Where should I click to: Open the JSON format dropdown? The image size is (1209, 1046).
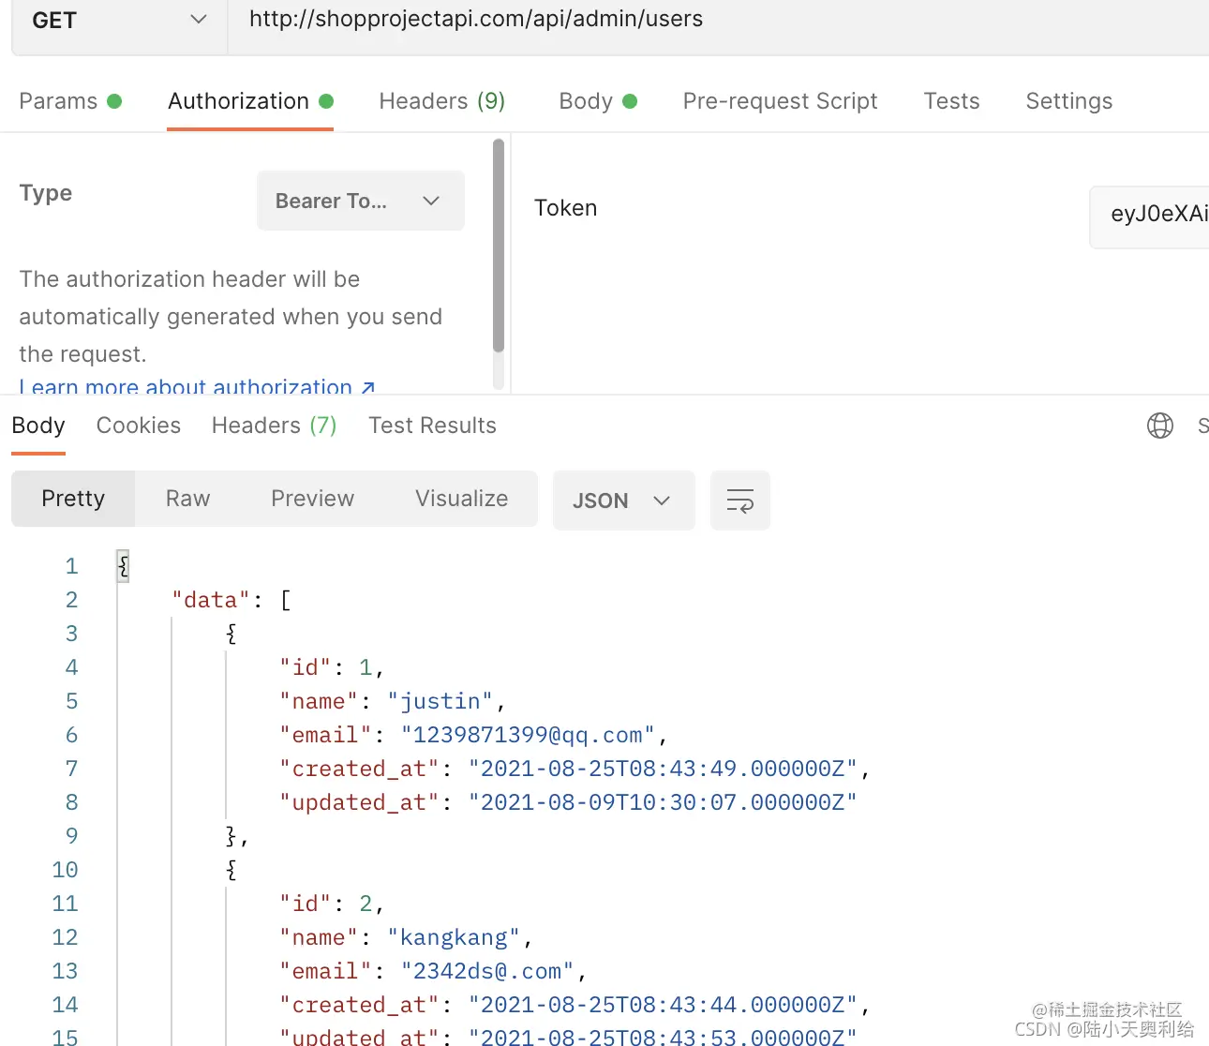coord(623,501)
